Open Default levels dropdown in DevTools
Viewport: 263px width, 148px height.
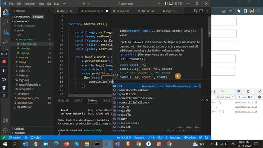coord(225,97)
